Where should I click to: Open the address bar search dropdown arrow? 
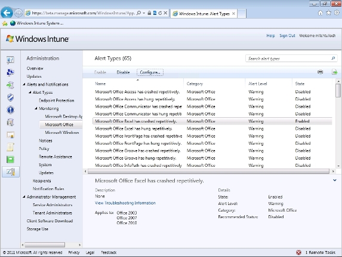click(x=144, y=13)
